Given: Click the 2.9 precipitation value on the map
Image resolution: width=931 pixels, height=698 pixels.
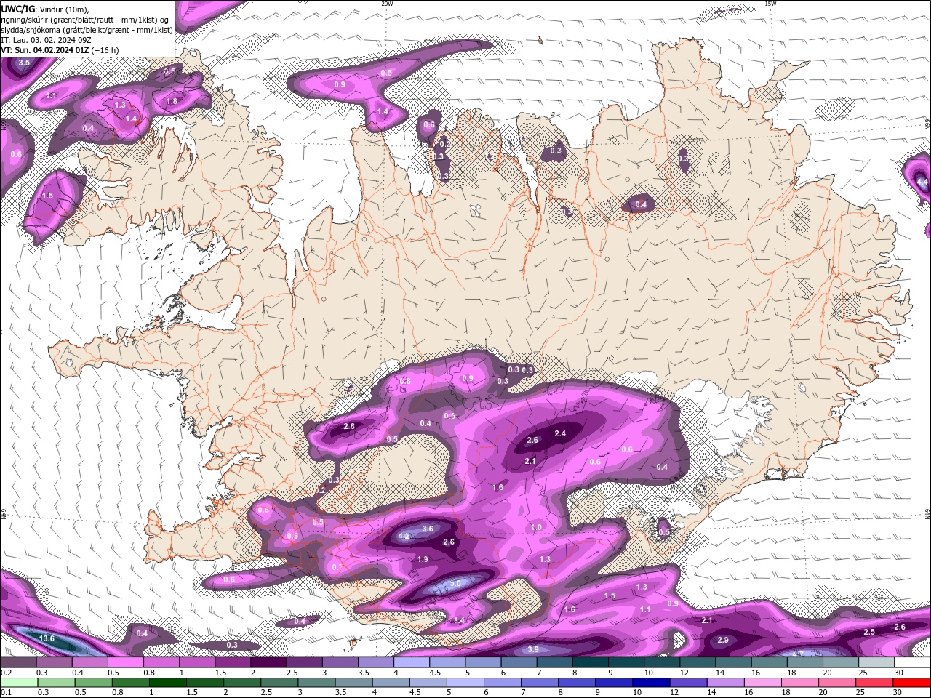Looking at the screenshot, I should point(723,640).
